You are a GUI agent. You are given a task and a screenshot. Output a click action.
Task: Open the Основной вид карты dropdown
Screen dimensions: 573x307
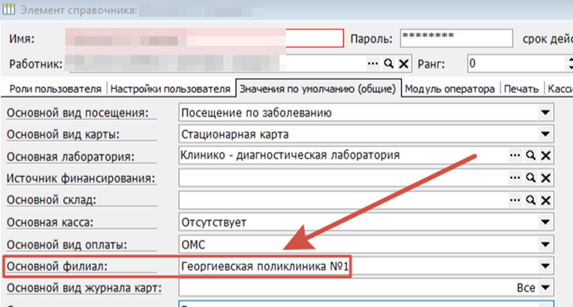(545, 134)
